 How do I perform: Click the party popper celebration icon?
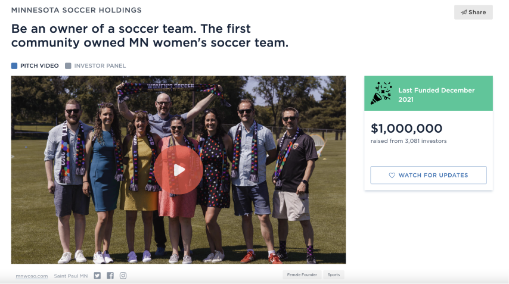pos(381,93)
